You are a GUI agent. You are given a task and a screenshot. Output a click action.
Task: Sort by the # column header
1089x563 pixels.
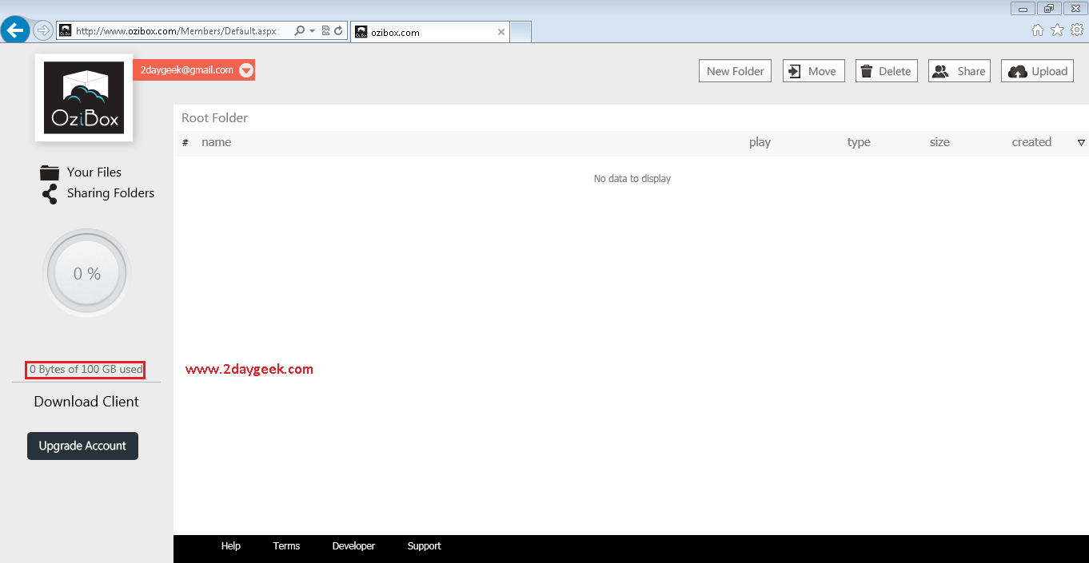(x=185, y=142)
